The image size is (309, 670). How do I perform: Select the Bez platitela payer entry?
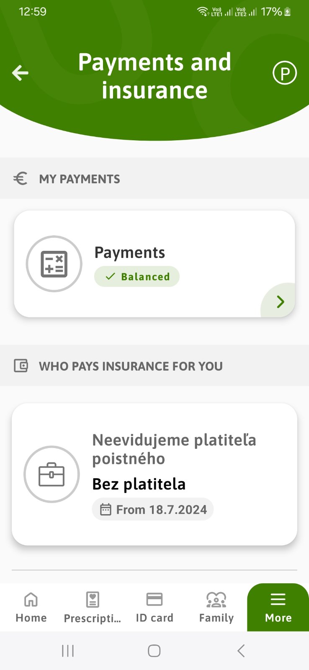point(139,484)
